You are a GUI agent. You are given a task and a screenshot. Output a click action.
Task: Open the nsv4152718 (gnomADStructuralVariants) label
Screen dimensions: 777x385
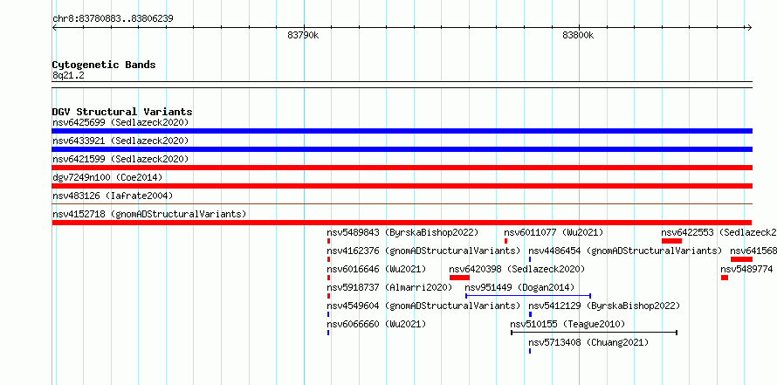149,214
